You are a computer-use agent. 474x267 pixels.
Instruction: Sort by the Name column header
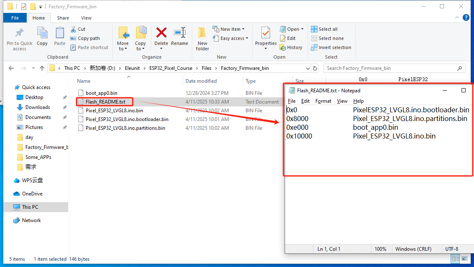[x=84, y=81]
